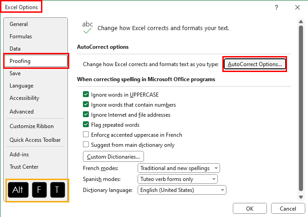Open the Spanish modes dropdown
The height and width of the screenshot is (217, 308).
point(178,179)
